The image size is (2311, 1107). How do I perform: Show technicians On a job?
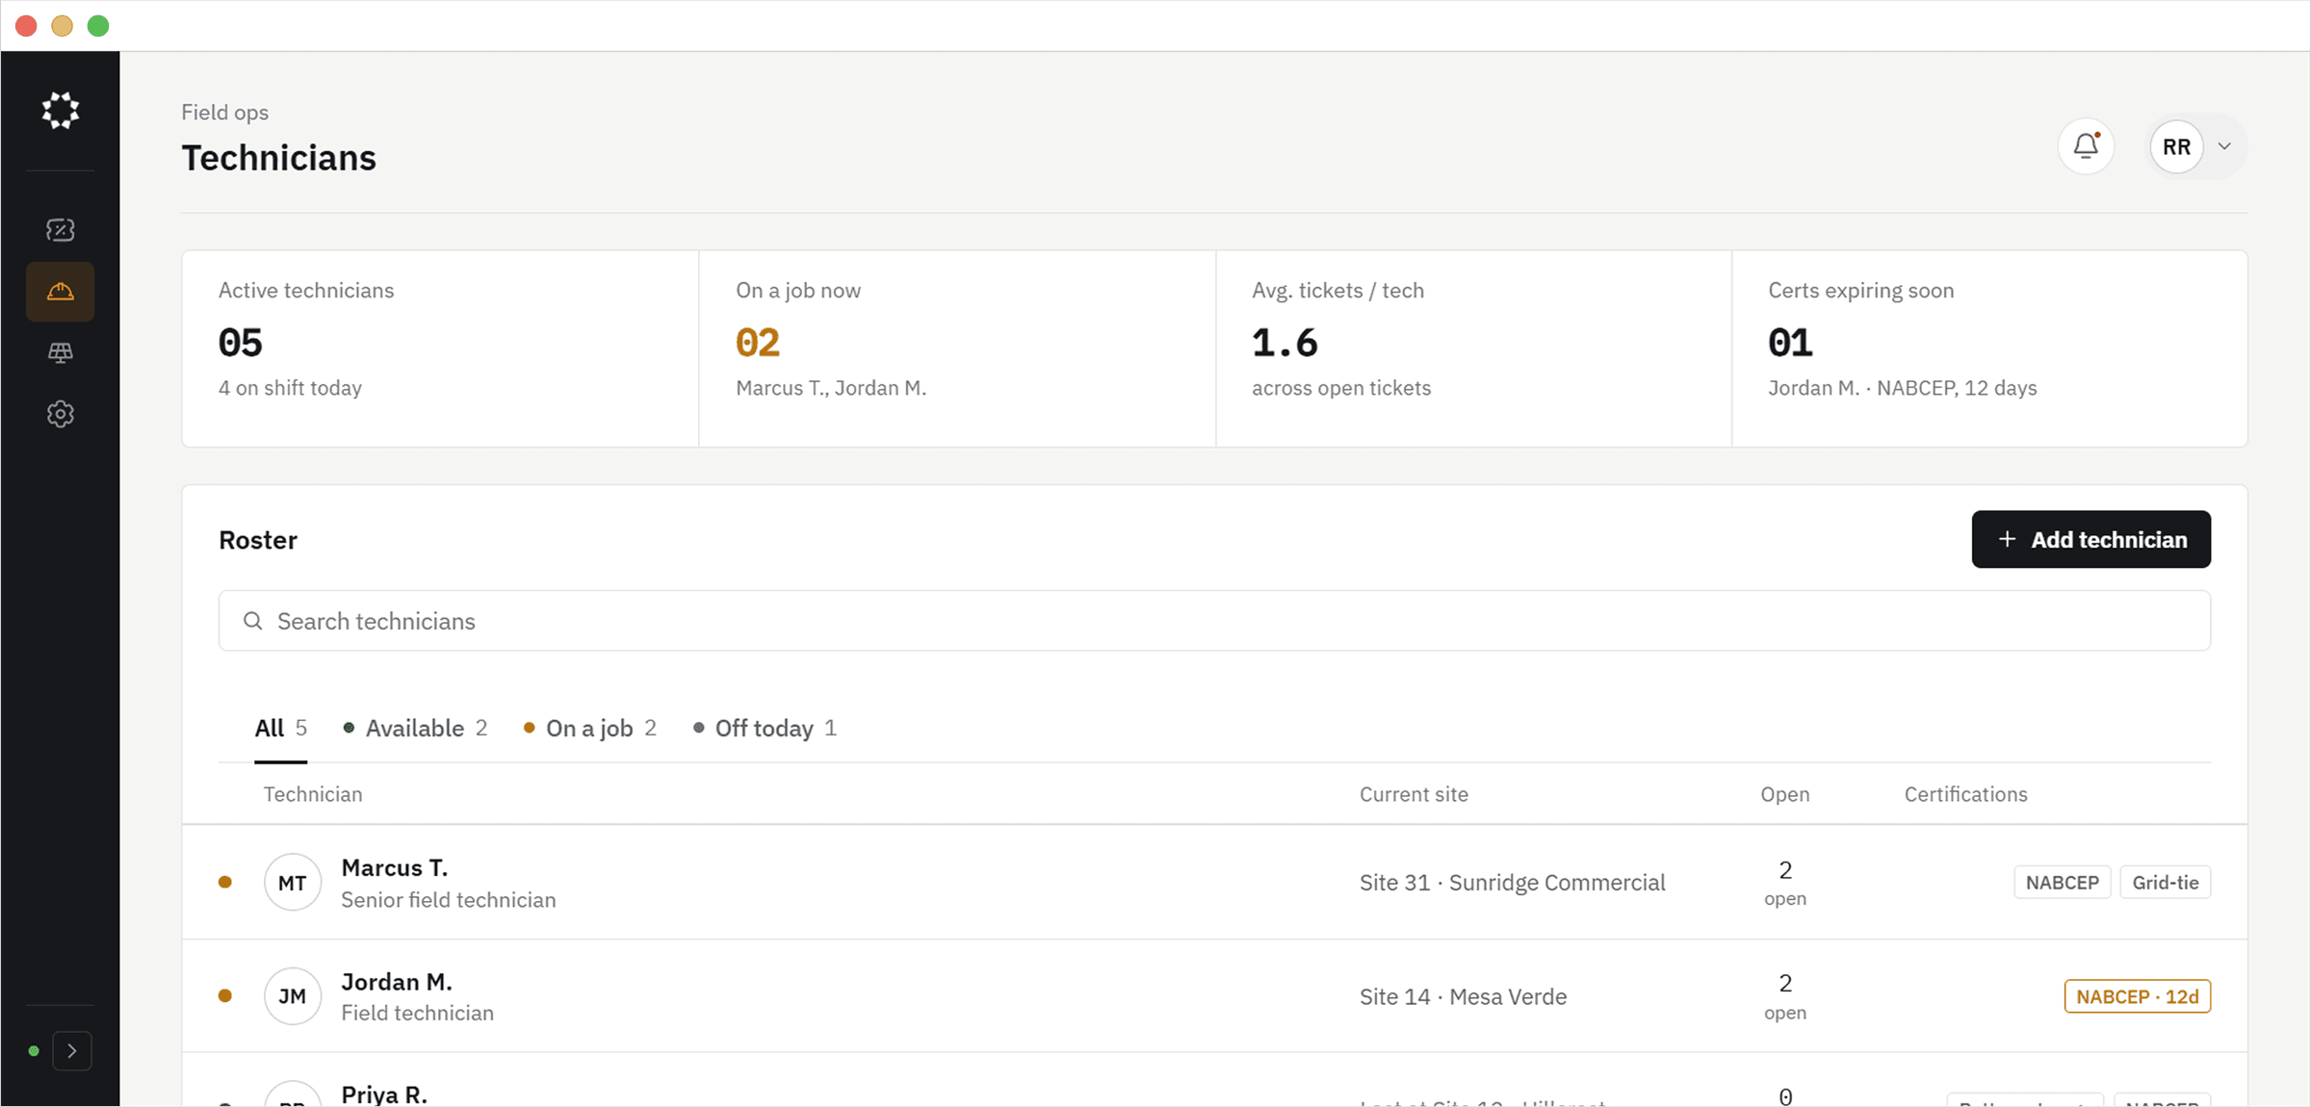pos(590,729)
